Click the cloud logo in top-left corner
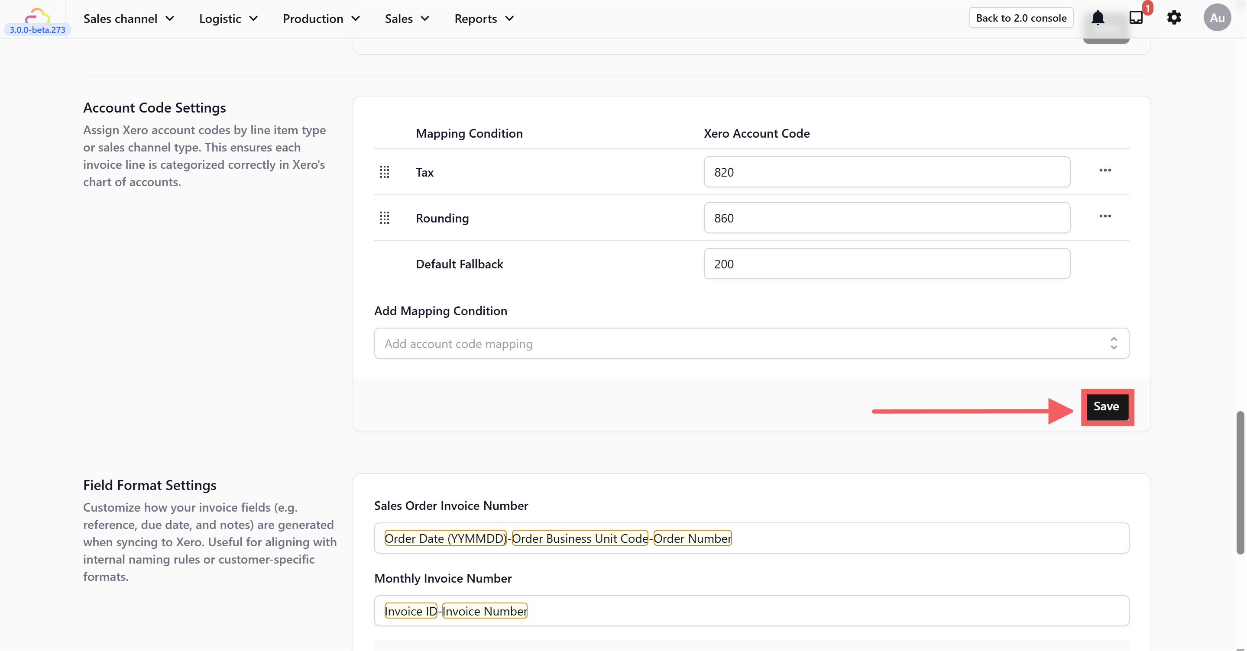The height and width of the screenshot is (651, 1247). click(37, 16)
